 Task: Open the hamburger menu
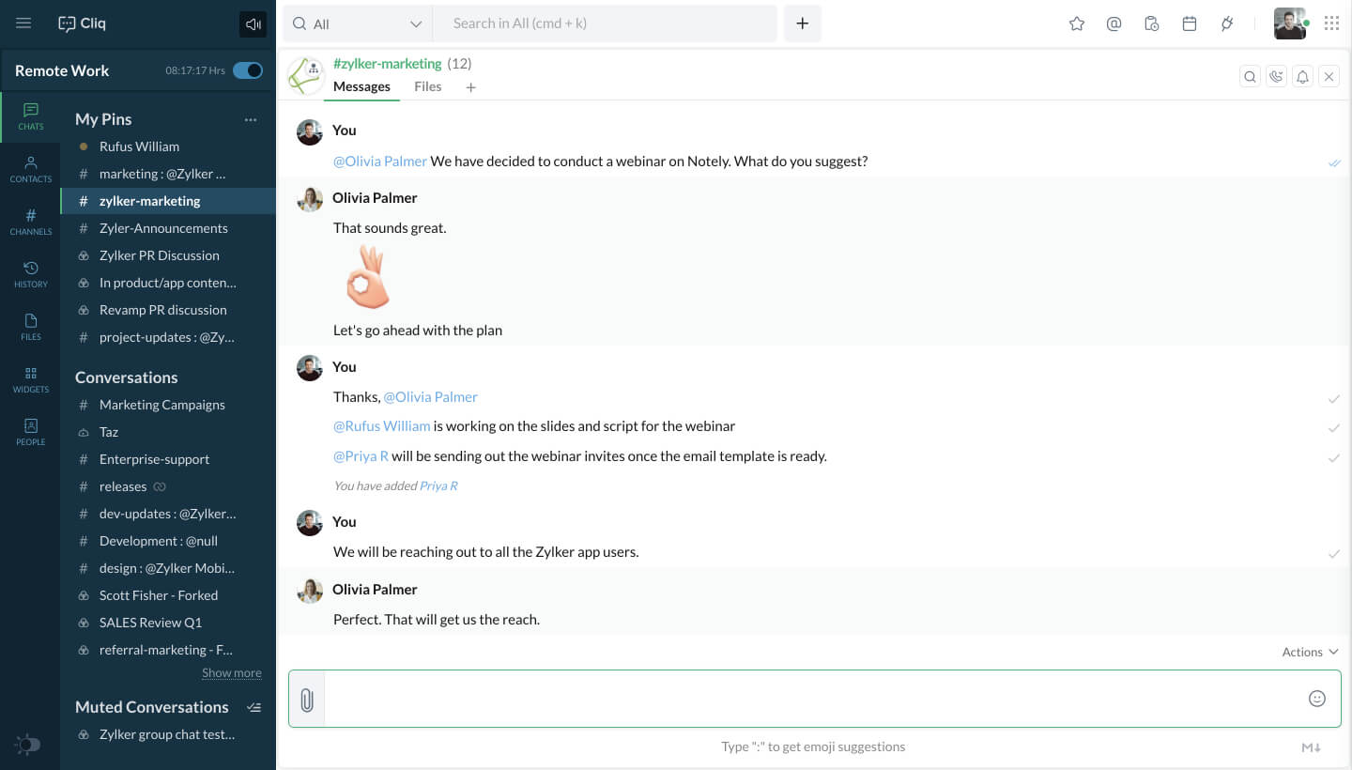click(23, 23)
